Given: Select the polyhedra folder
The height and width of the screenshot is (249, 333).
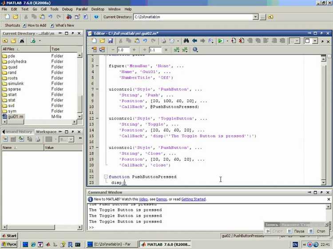Looking at the screenshot, I should coord(17,62).
